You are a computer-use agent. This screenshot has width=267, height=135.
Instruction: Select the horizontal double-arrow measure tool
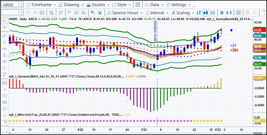pos(4,49)
